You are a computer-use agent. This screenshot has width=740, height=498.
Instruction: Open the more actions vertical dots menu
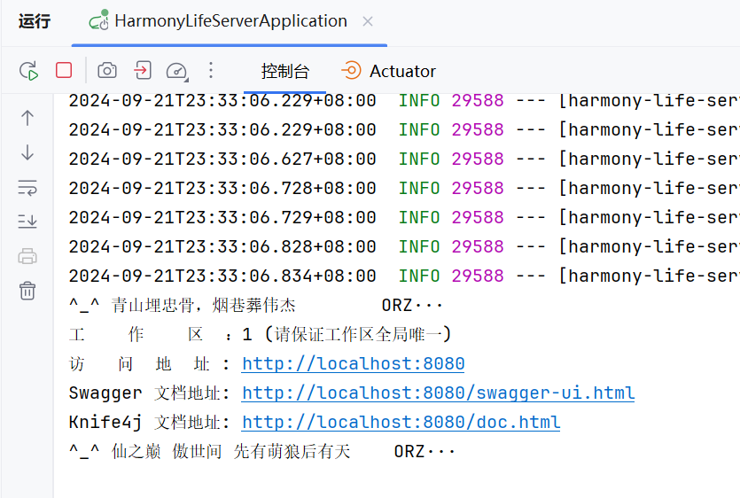point(211,70)
